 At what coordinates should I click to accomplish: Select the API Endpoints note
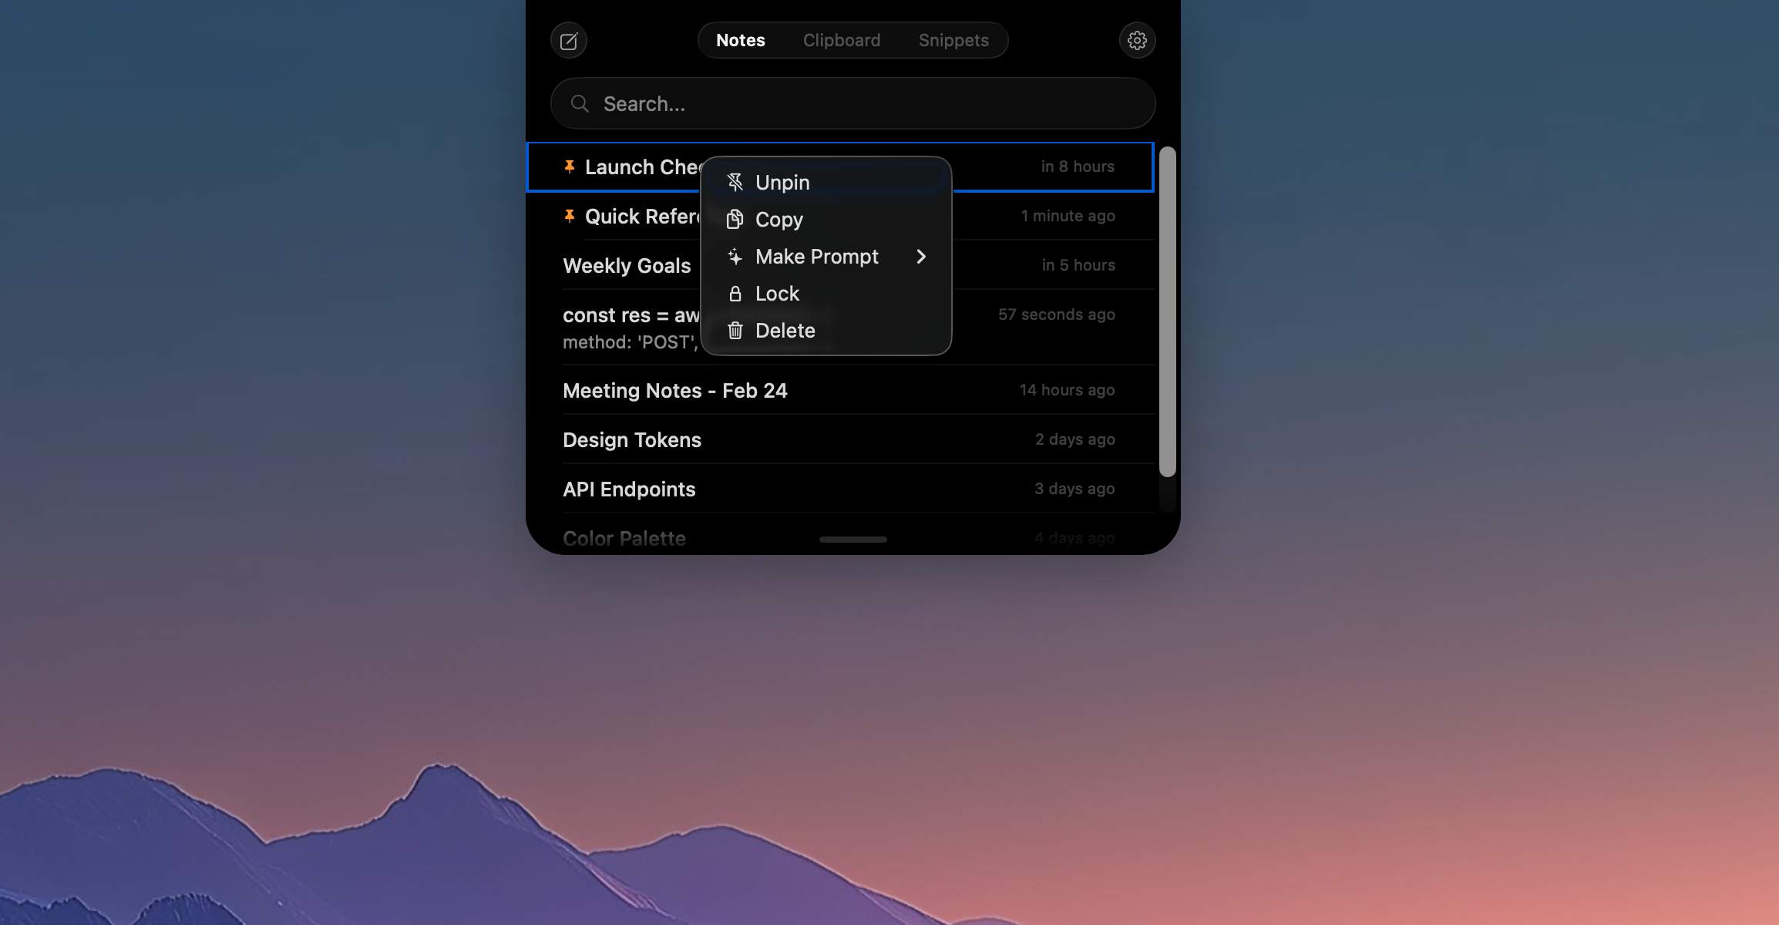tap(629, 489)
